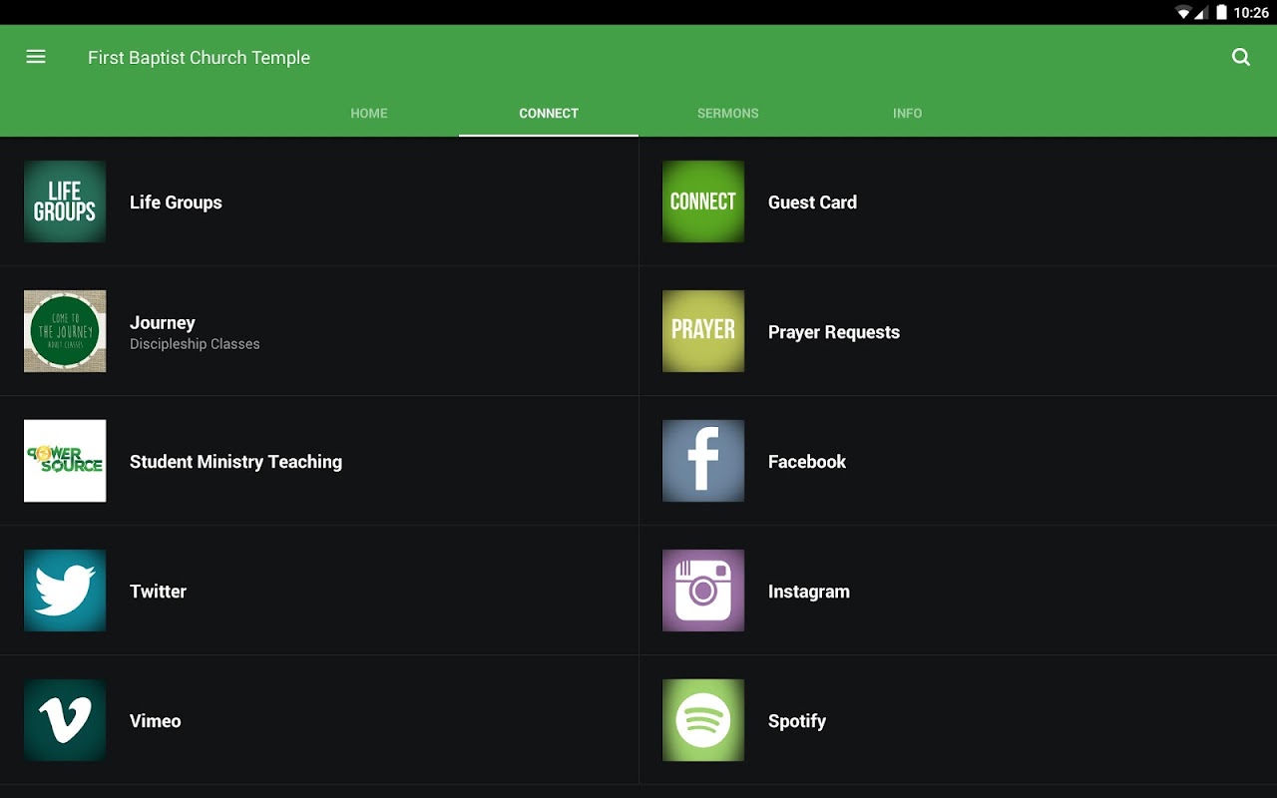Viewport: 1277px width, 798px height.
Task: Open the Vimeo logo icon
Action: [x=65, y=720]
